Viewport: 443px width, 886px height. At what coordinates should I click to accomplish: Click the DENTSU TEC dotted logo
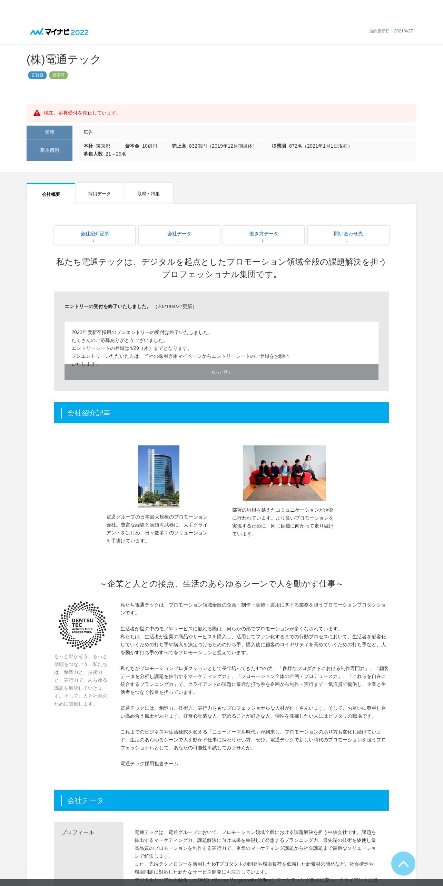click(x=82, y=625)
